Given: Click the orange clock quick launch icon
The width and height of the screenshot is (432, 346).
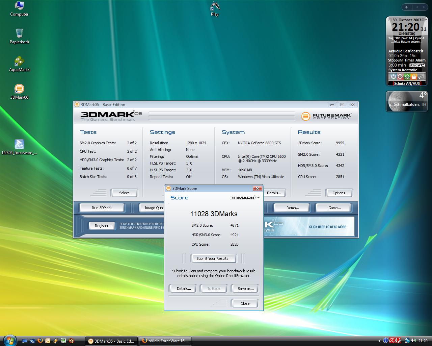Looking at the screenshot, I should [x=48, y=341].
